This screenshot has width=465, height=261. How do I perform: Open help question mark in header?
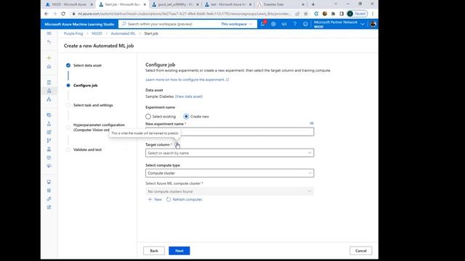pos(295,24)
